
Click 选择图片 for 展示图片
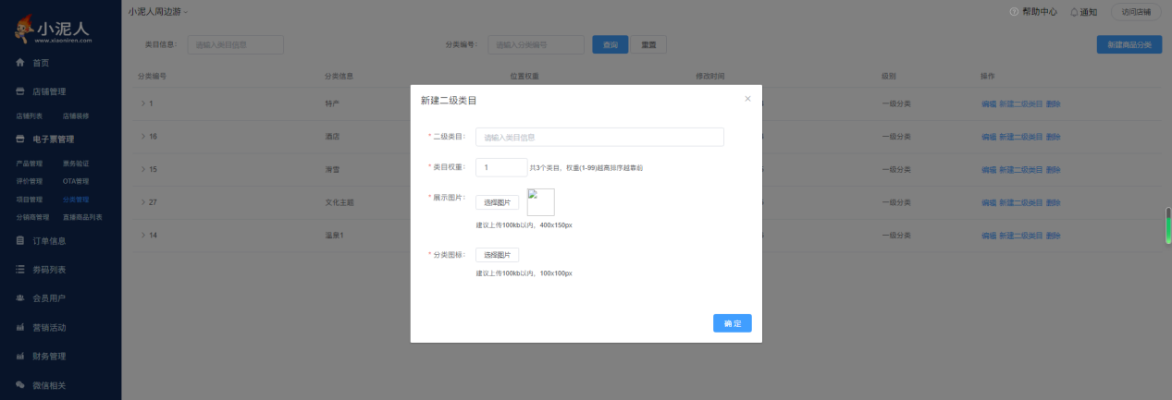497,202
